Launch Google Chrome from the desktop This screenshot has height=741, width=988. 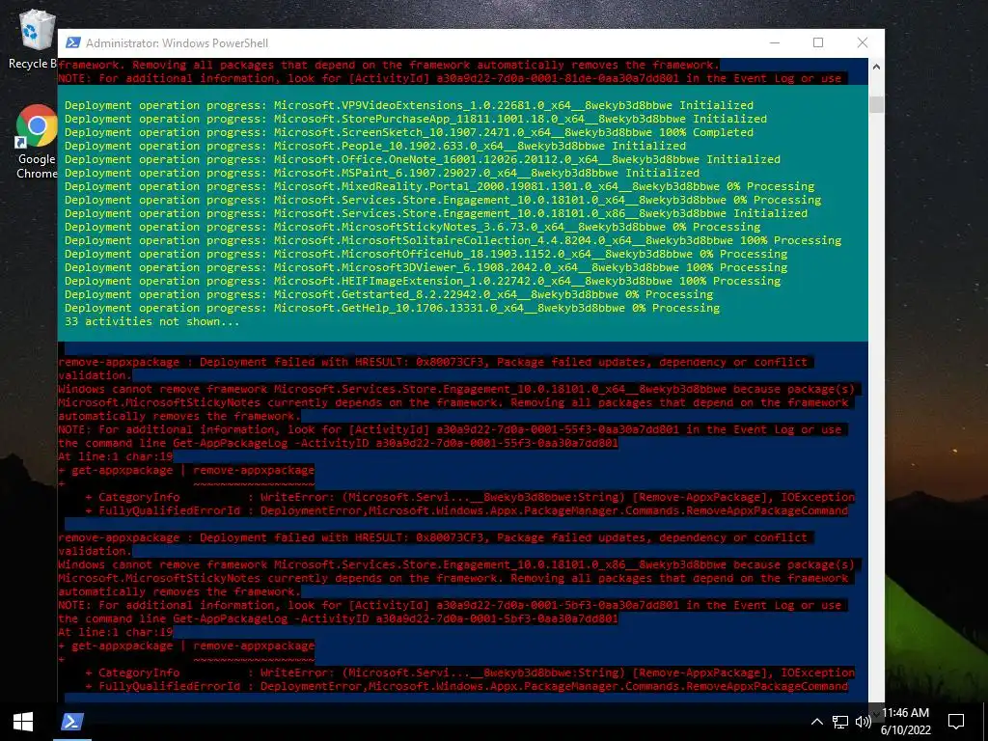pyautogui.click(x=36, y=143)
